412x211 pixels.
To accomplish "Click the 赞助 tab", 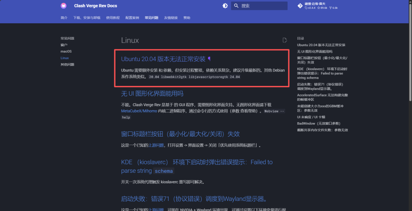I will pyautogui.click(x=187, y=18).
